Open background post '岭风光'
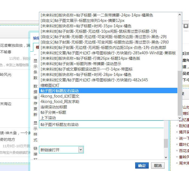 pos(6,75)
